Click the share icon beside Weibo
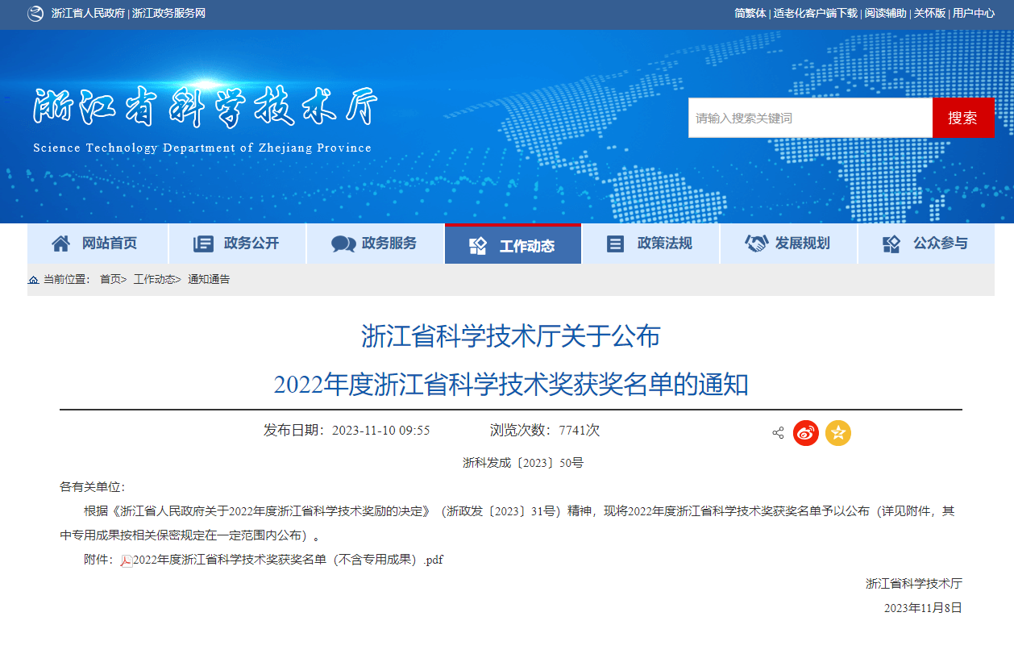The height and width of the screenshot is (654, 1014). click(778, 433)
